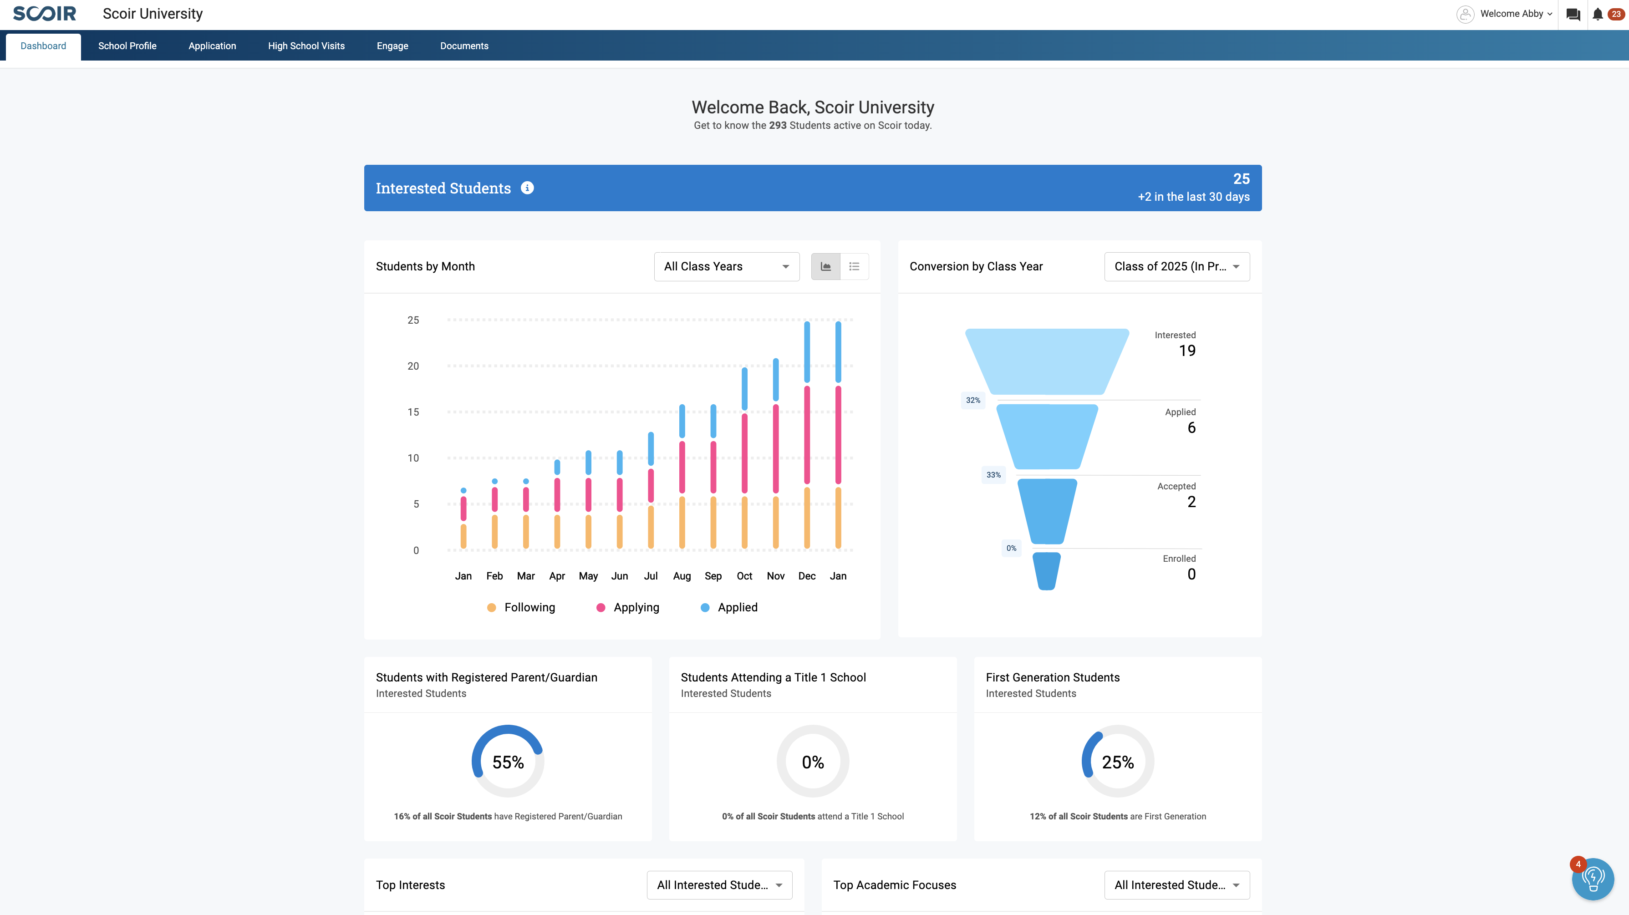Viewport: 1629px width, 915px height.
Task: Switch to chart view icon
Action: [x=825, y=266]
